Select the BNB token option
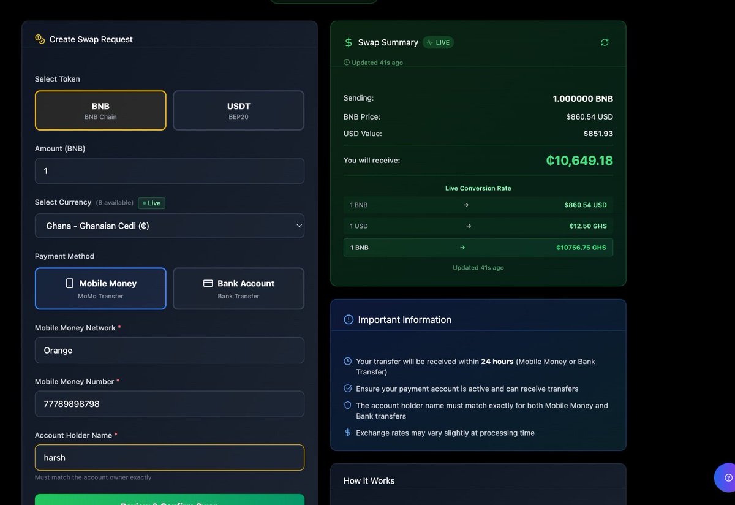This screenshot has height=505, width=735. coord(100,110)
